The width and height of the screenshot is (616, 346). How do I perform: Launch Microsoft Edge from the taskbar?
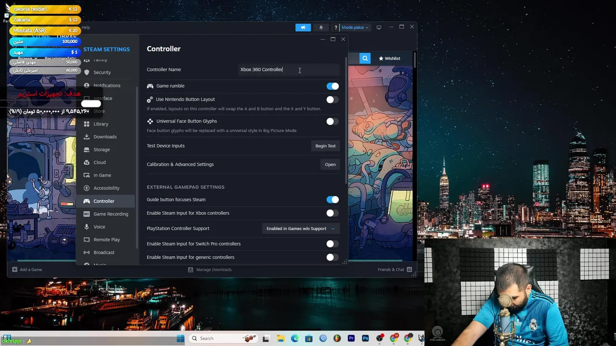point(295,338)
